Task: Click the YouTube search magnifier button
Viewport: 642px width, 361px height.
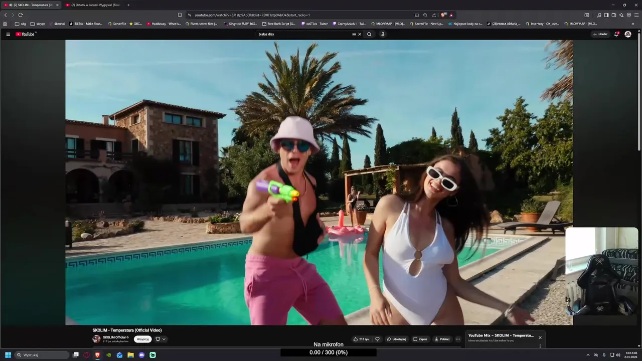Action: click(x=369, y=34)
